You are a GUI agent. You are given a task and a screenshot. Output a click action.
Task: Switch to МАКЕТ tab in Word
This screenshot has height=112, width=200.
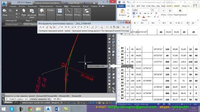pos(177,6)
